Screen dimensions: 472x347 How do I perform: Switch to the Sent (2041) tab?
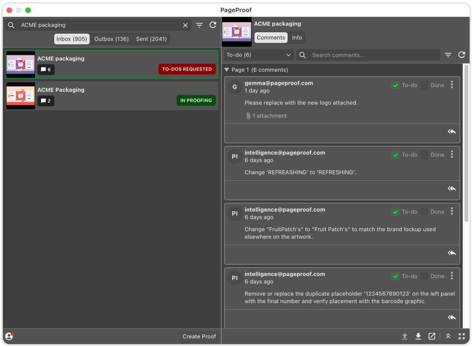pyautogui.click(x=151, y=39)
